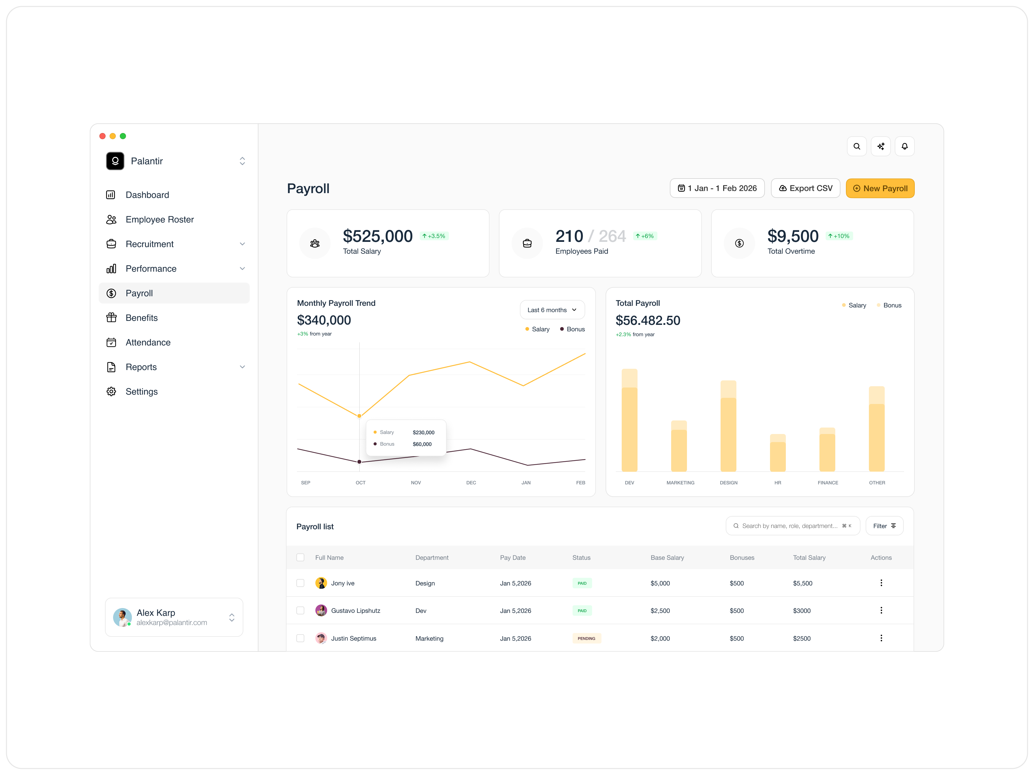1034x775 pixels.
Task: Open the Benefits gift icon
Action: click(x=111, y=318)
